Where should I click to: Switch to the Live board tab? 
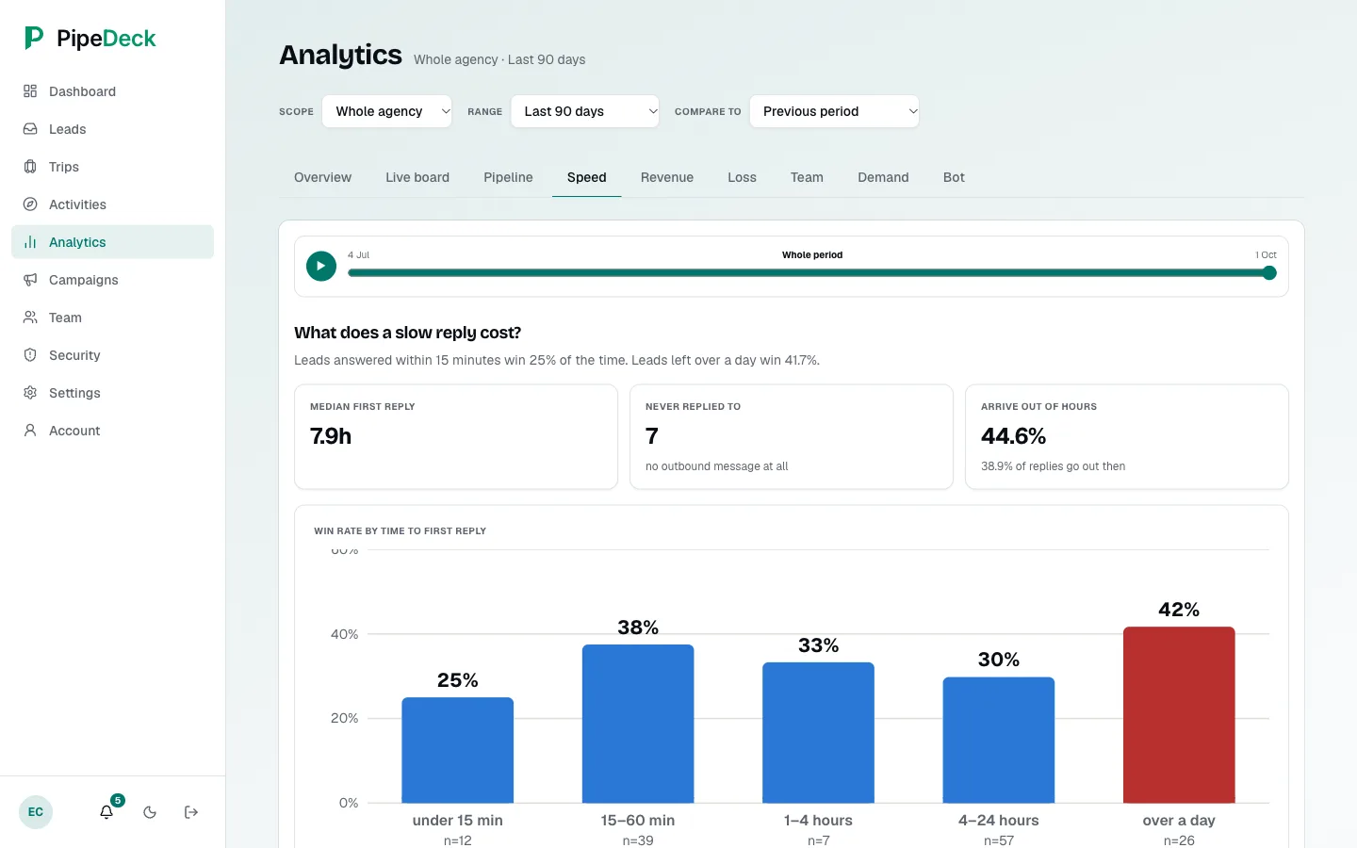pos(417,177)
